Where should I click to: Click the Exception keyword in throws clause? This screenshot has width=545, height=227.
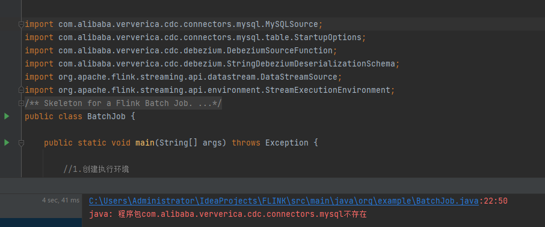pyautogui.click(x=287, y=143)
